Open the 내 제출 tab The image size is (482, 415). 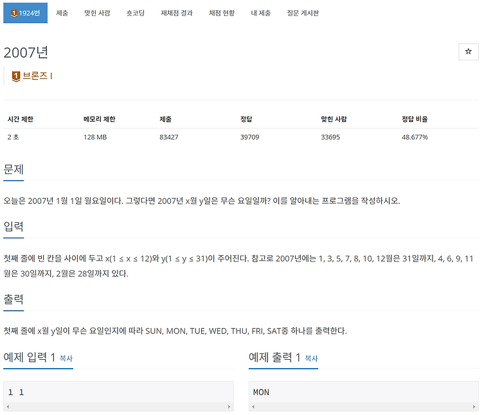click(261, 13)
